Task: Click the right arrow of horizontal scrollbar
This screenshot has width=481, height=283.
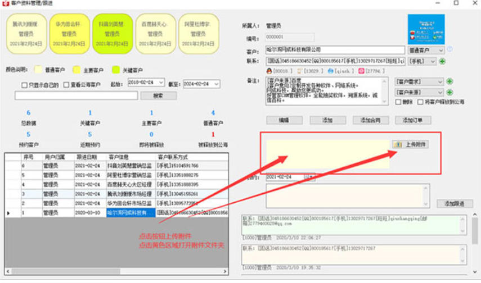Action: [225, 271]
